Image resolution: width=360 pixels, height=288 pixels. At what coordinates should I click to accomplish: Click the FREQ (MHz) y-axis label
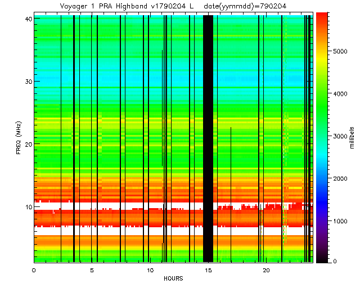point(19,138)
